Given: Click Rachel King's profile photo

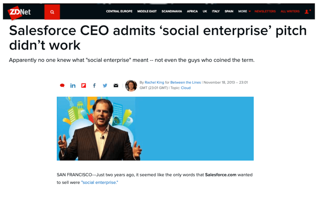Looking at the screenshot, I should coord(131,86).
